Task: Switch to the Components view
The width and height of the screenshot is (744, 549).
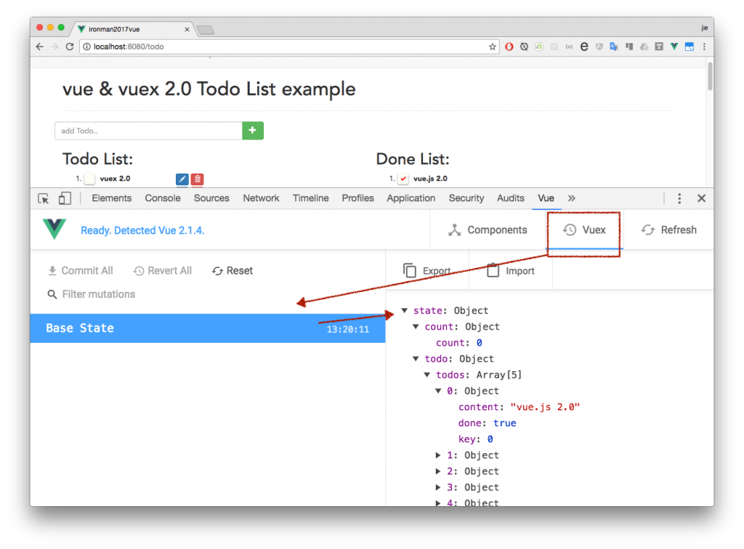Action: click(x=488, y=230)
